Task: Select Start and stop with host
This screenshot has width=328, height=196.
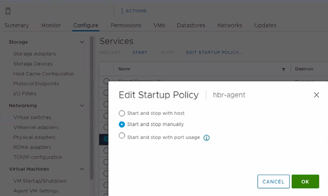Action: click(x=122, y=113)
